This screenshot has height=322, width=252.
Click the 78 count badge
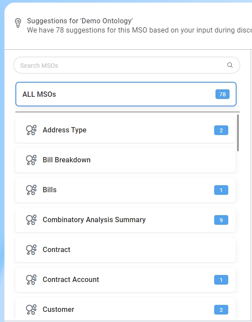pos(223,94)
